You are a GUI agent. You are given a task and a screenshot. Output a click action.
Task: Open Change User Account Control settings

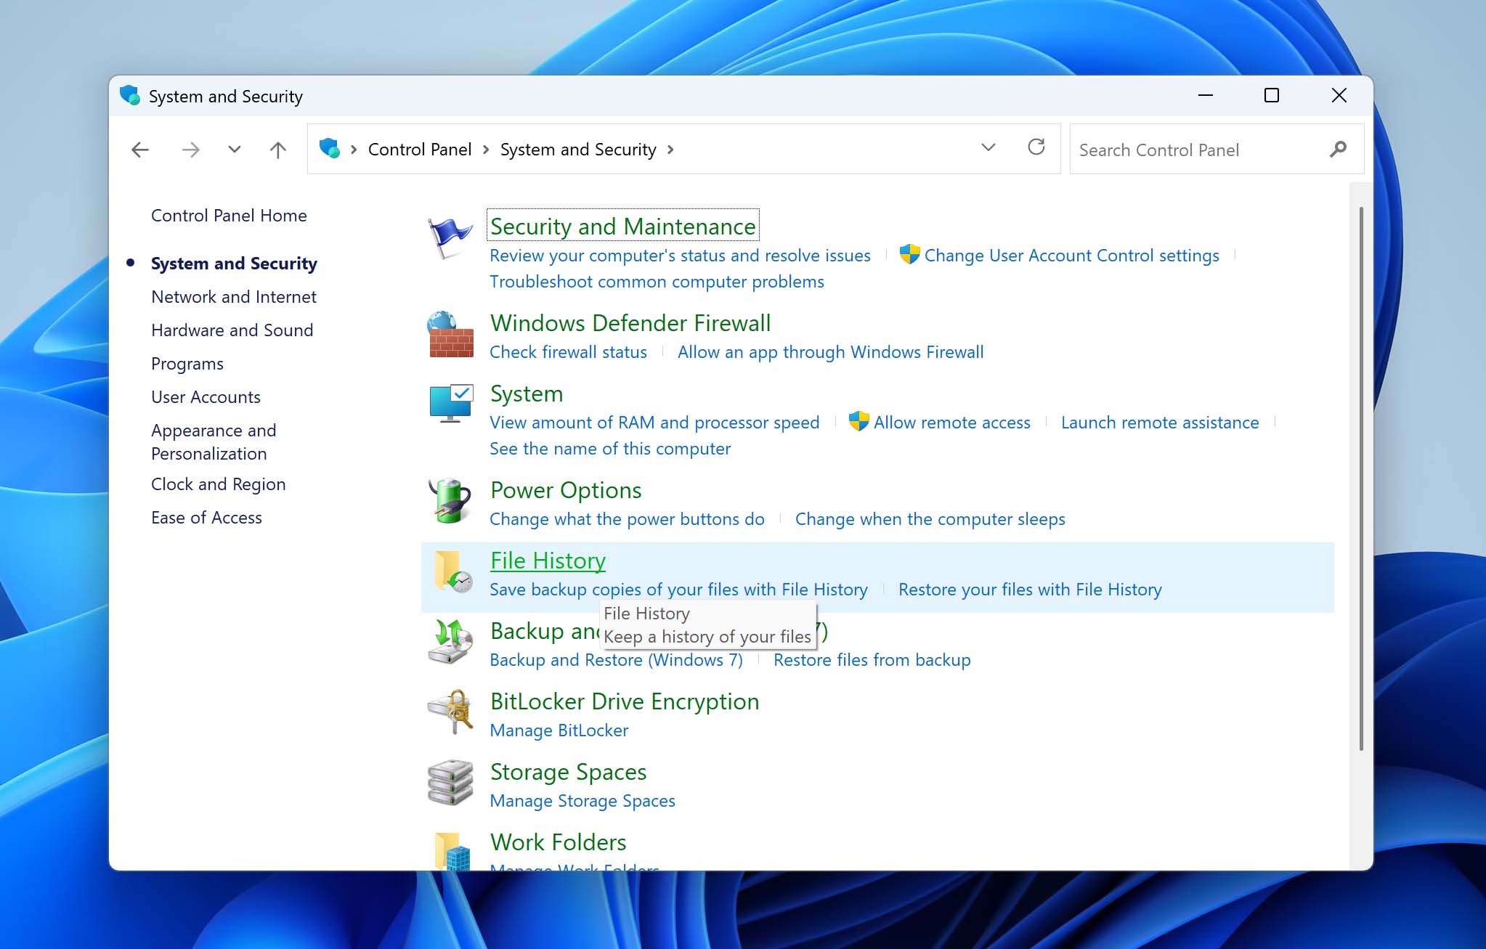coord(1071,256)
